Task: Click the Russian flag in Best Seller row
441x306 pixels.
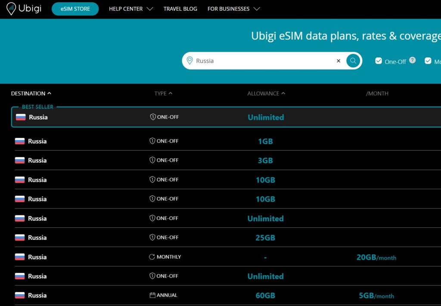Action: pyautogui.click(x=21, y=117)
